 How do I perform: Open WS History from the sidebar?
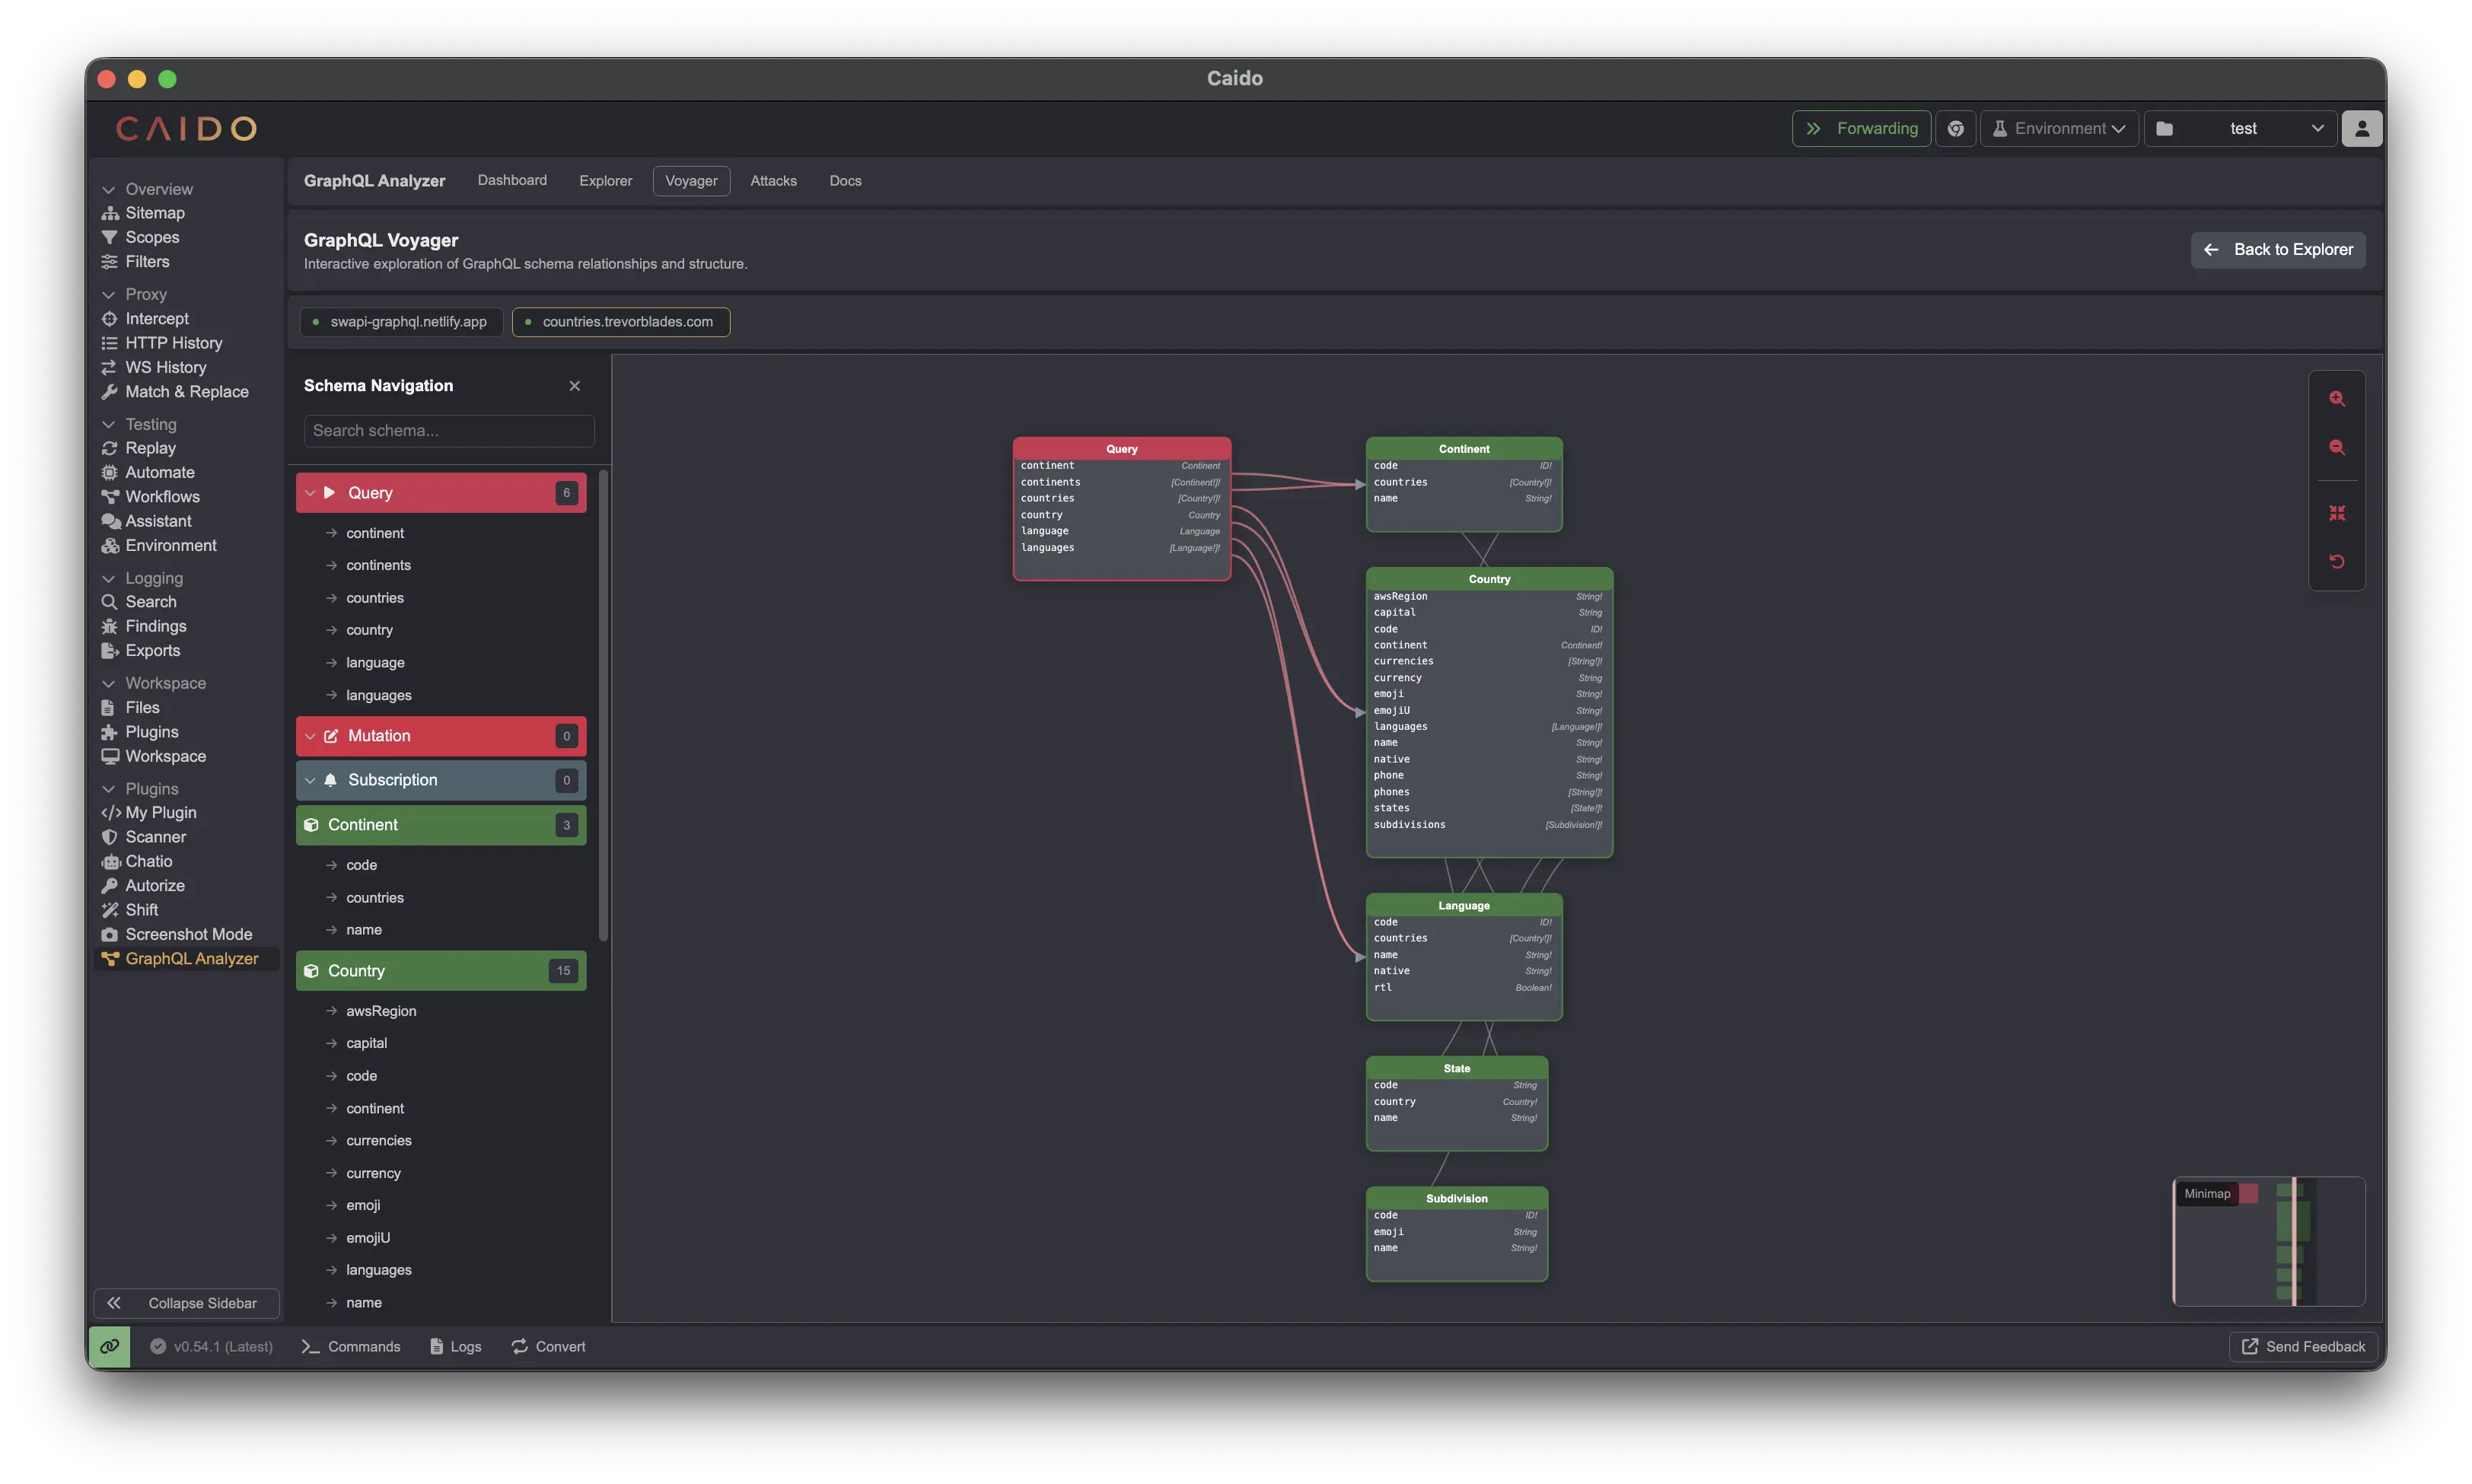click(x=166, y=367)
